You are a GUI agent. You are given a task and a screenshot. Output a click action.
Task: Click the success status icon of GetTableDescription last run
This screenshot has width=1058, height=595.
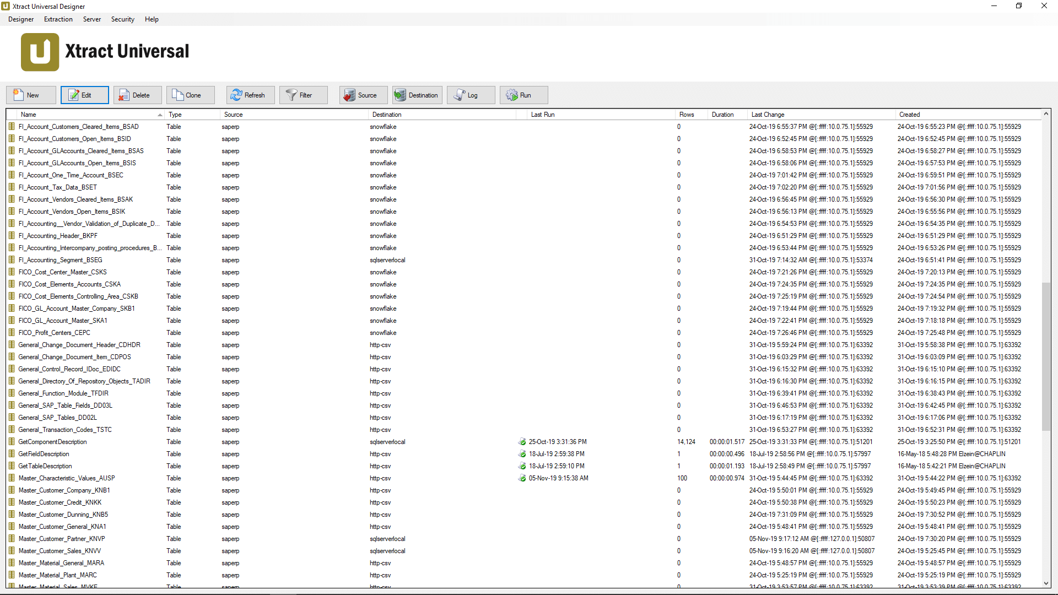[522, 466]
